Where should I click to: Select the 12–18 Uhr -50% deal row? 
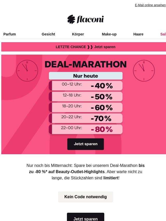pos(86,97)
